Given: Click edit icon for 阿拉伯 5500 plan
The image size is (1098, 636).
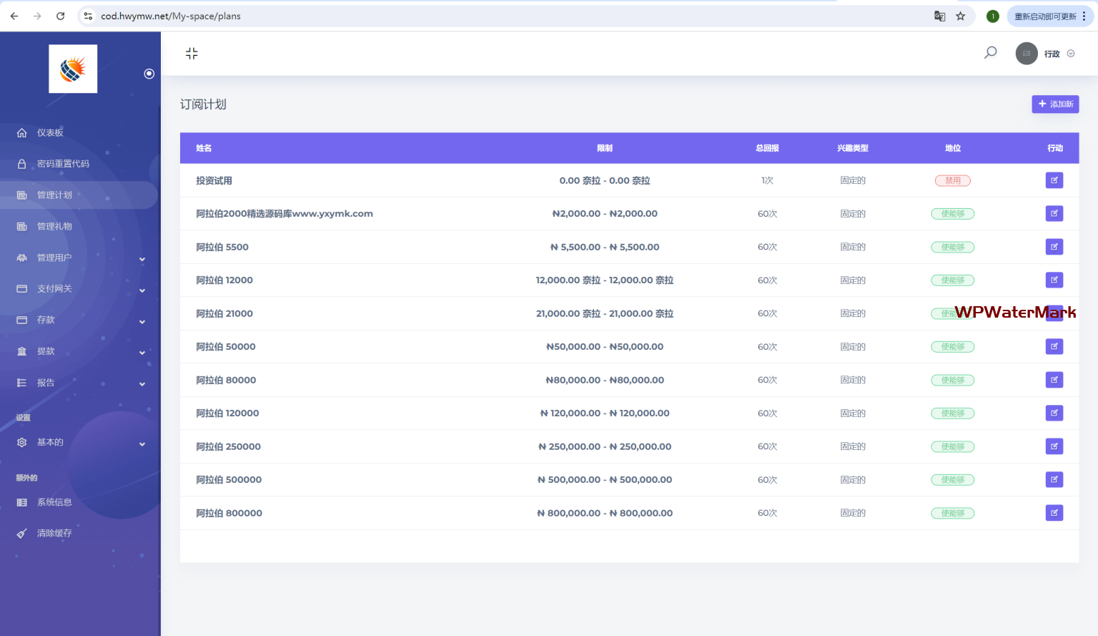Looking at the screenshot, I should (x=1054, y=247).
